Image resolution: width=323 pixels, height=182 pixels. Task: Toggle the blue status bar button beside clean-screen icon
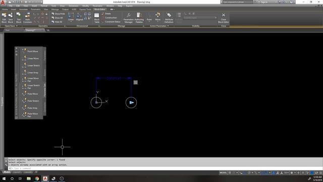click(312, 172)
